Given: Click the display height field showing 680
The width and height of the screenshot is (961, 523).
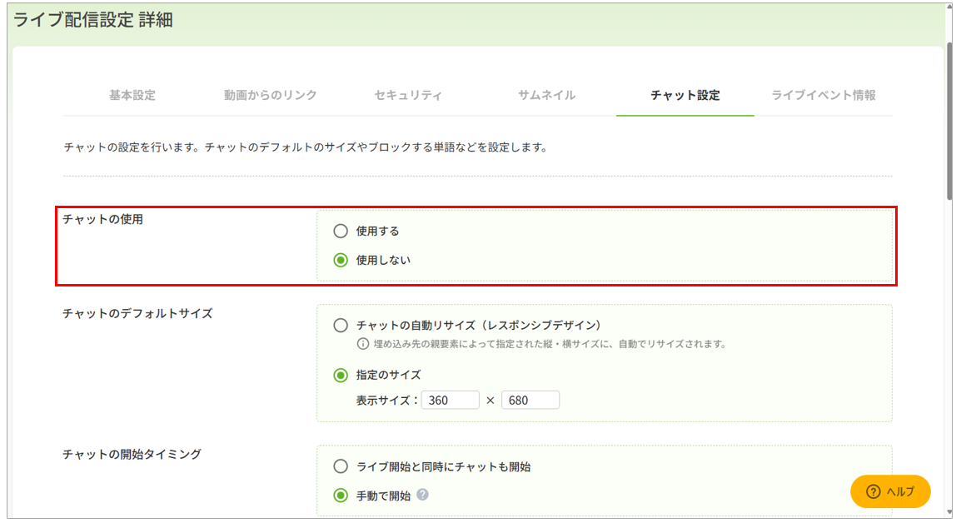Looking at the screenshot, I should click(530, 401).
